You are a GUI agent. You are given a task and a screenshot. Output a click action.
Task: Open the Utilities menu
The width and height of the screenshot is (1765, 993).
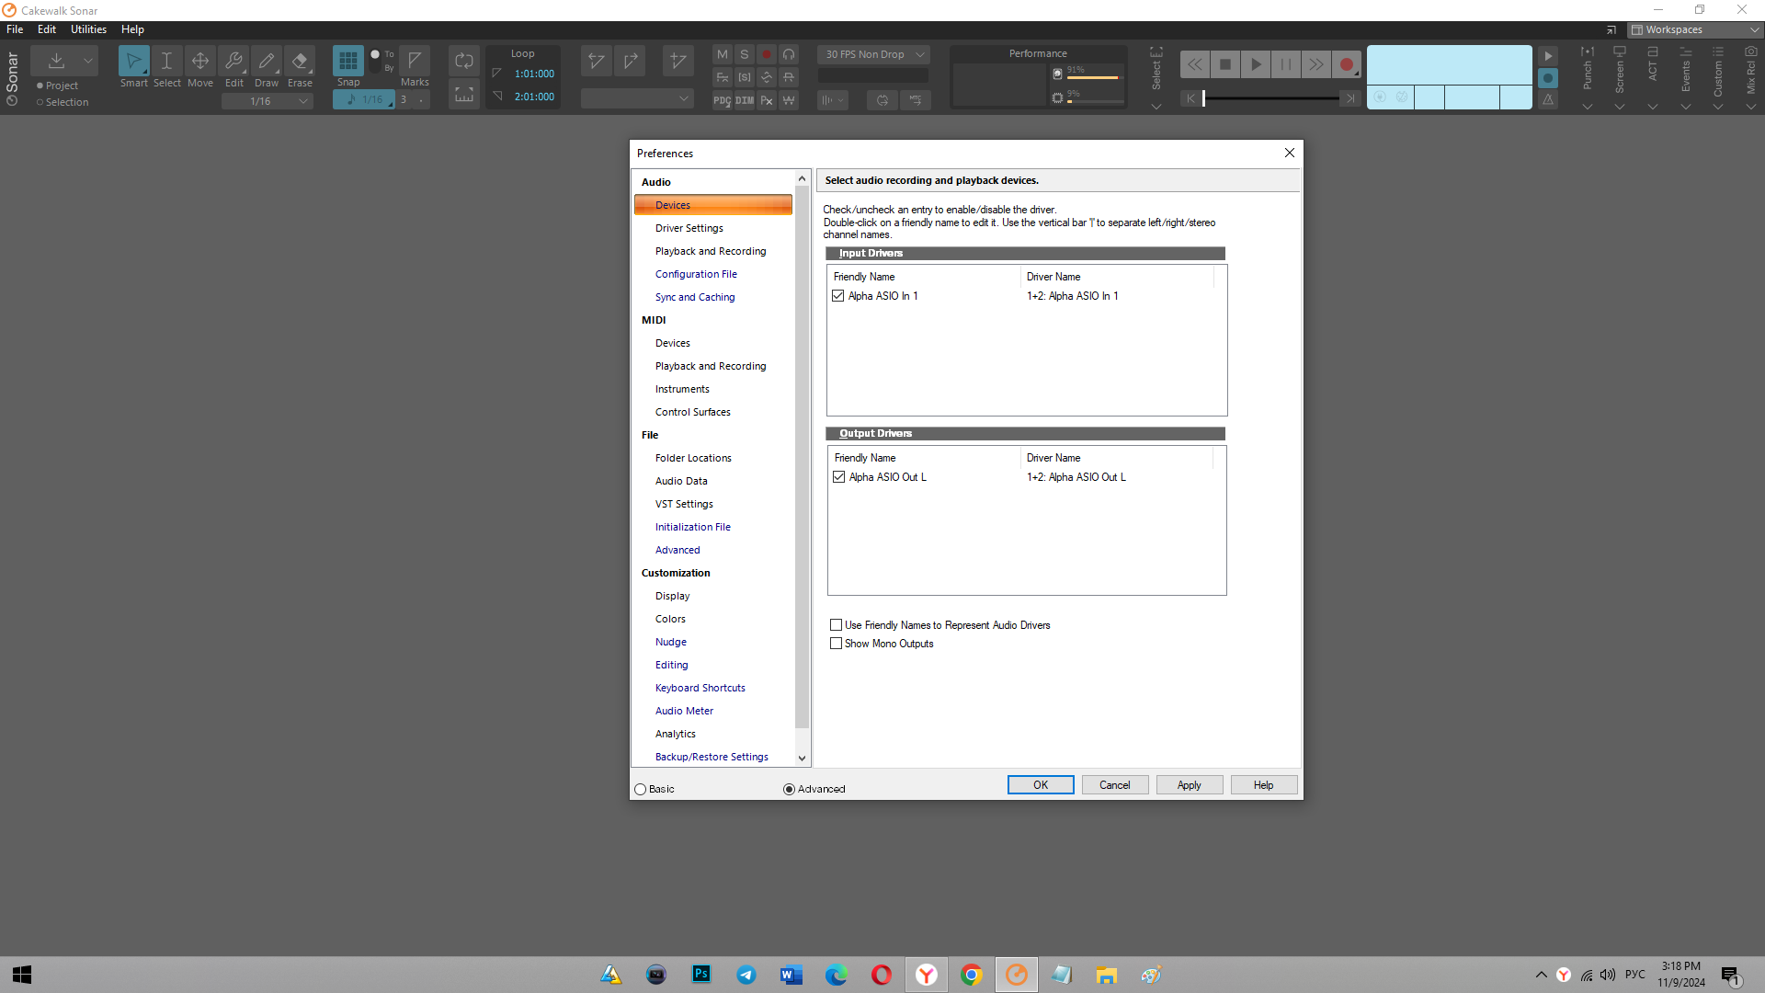(88, 29)
